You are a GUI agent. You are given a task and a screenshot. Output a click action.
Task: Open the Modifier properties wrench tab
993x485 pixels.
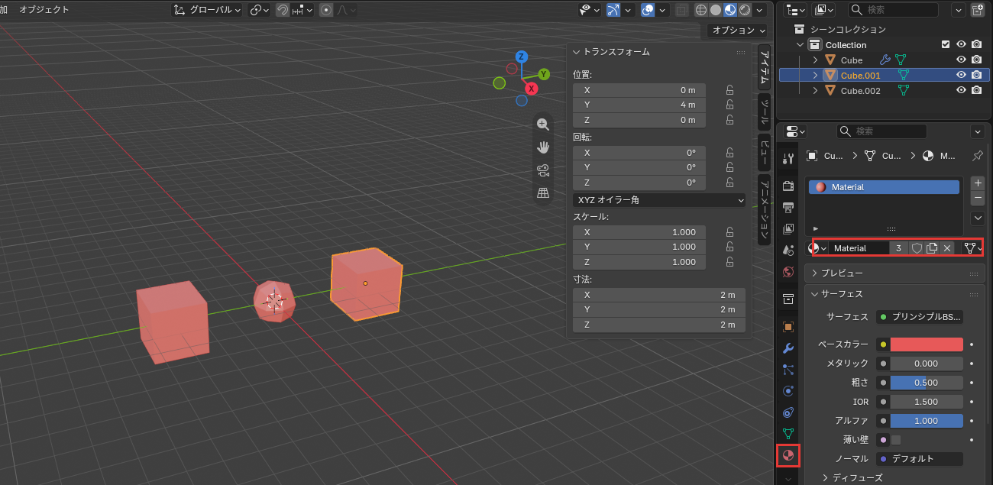pyautogui.click(x=788, y=348)
